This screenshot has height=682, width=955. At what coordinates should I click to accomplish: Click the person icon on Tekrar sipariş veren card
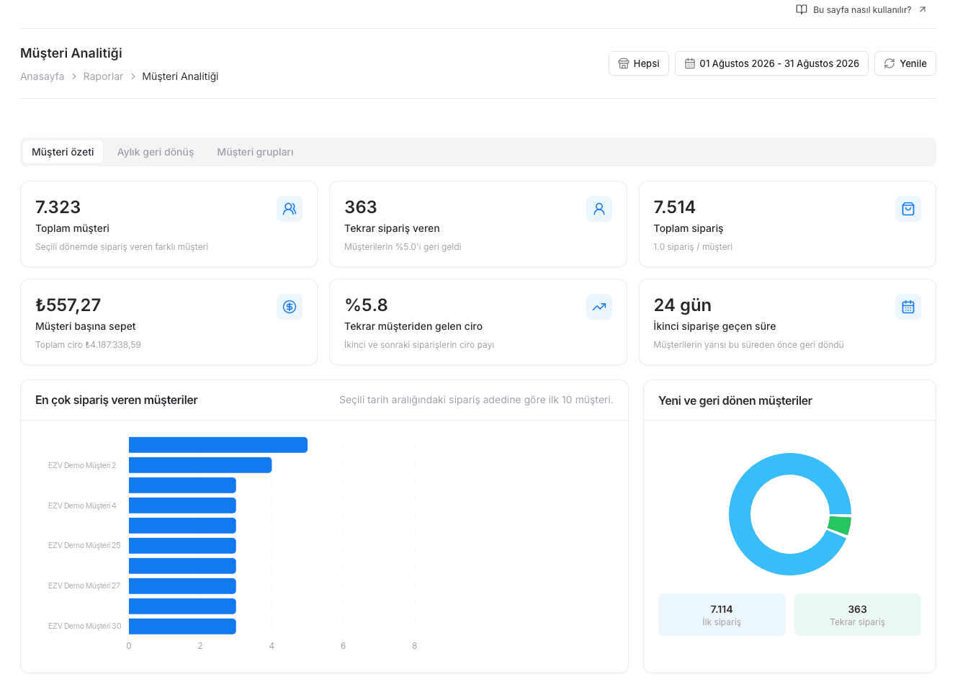[x=599, y=209]
